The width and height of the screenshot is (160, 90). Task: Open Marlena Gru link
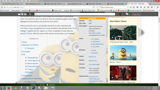(93, 61)
